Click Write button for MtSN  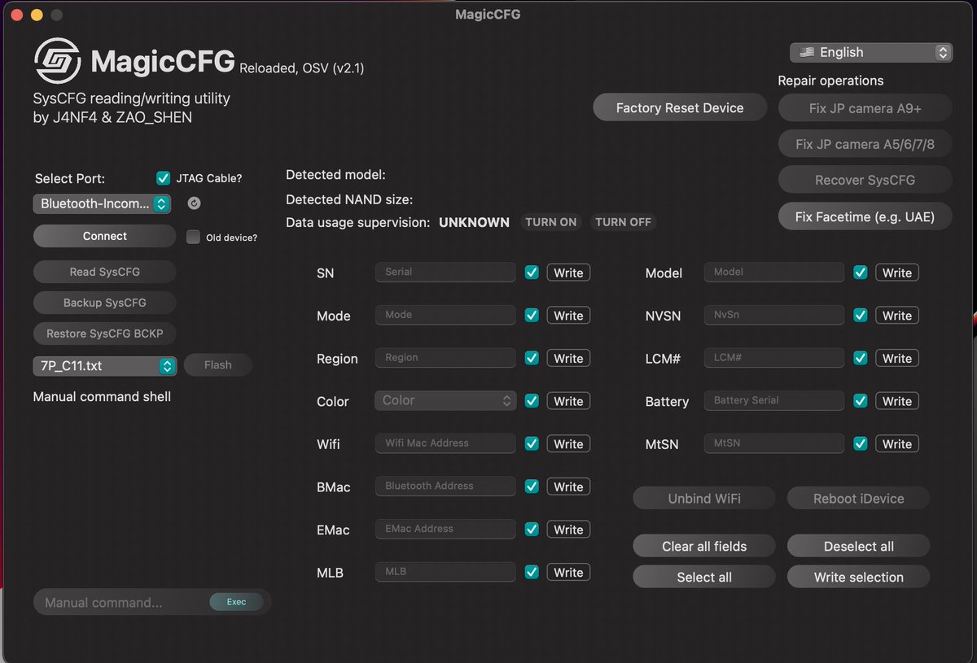(x=897, y=443)
